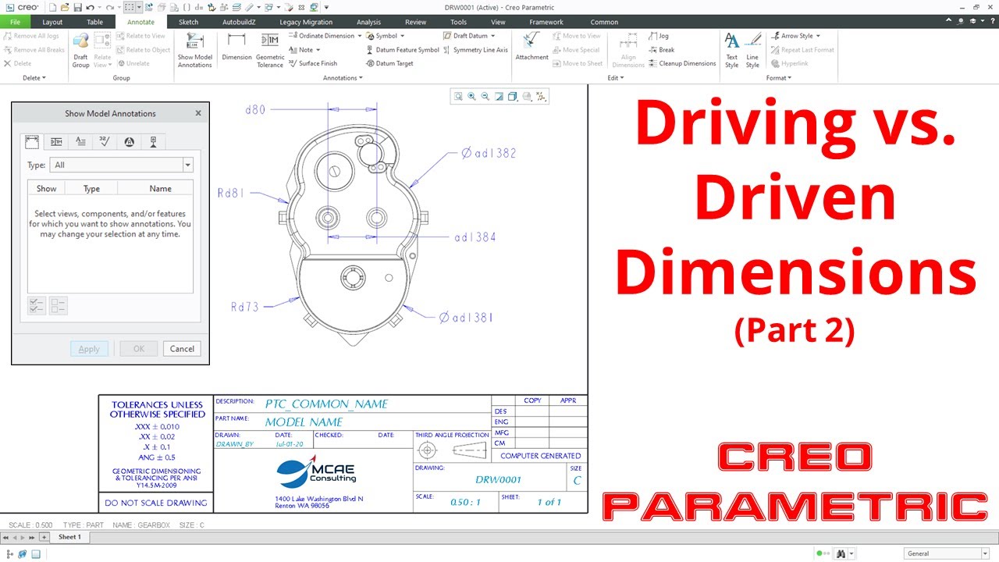
Task: Expand the Format group overflow
Action: [778, 78]
